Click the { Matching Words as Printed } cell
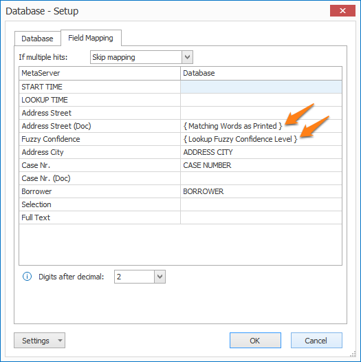This screenshot has width=361, height=362. point(261,126)
